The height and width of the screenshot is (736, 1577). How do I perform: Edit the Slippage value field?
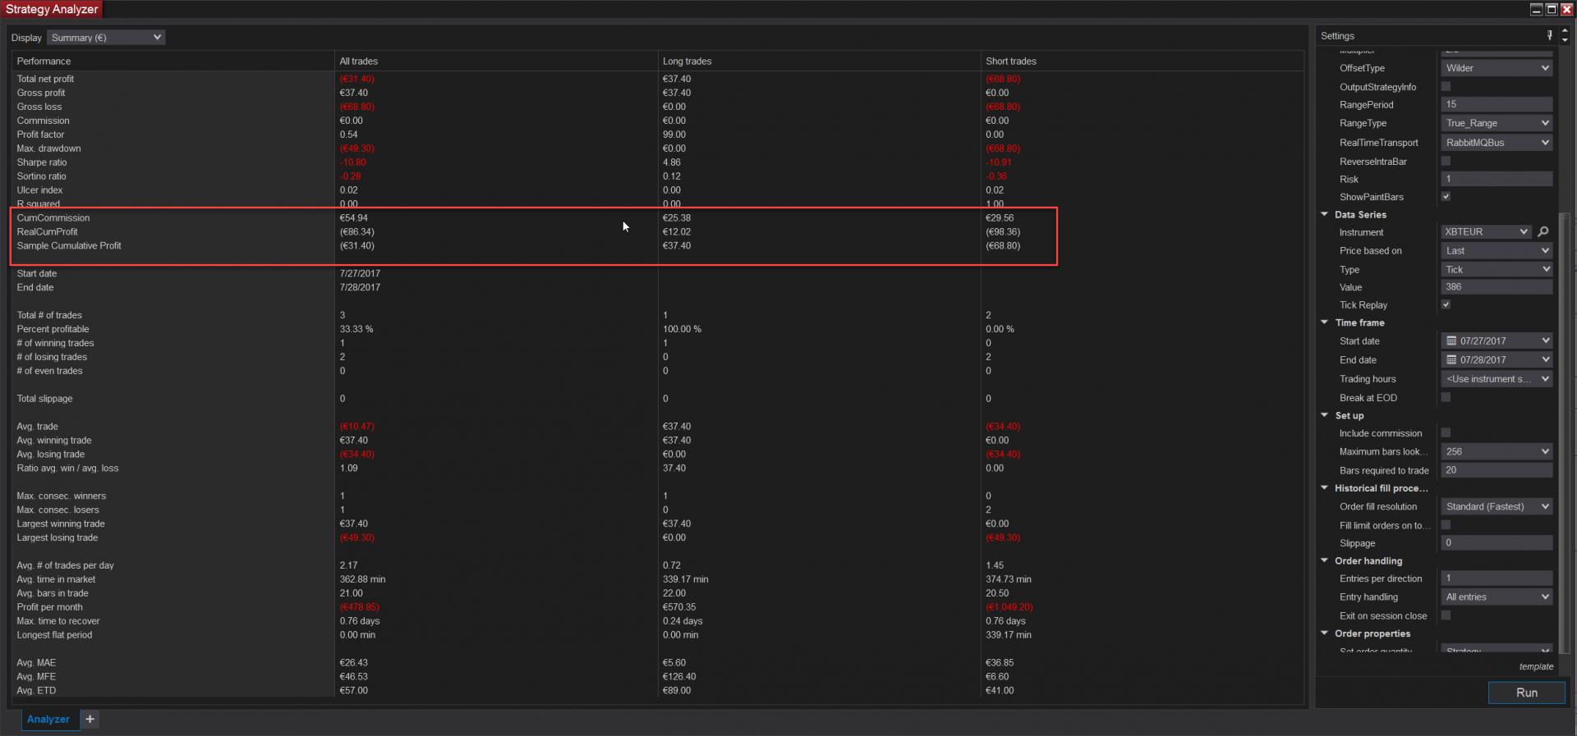1497,543
